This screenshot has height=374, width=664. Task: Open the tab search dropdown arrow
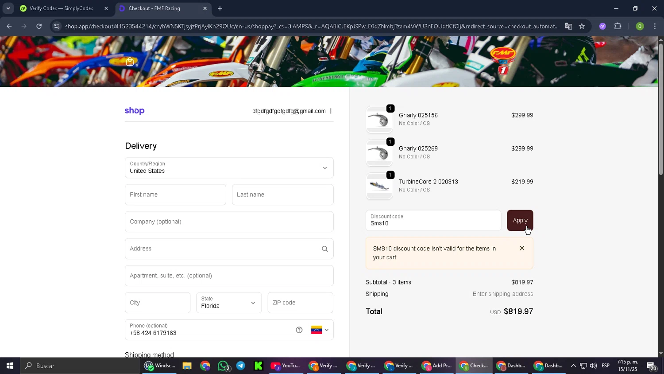tap(8, 8)
